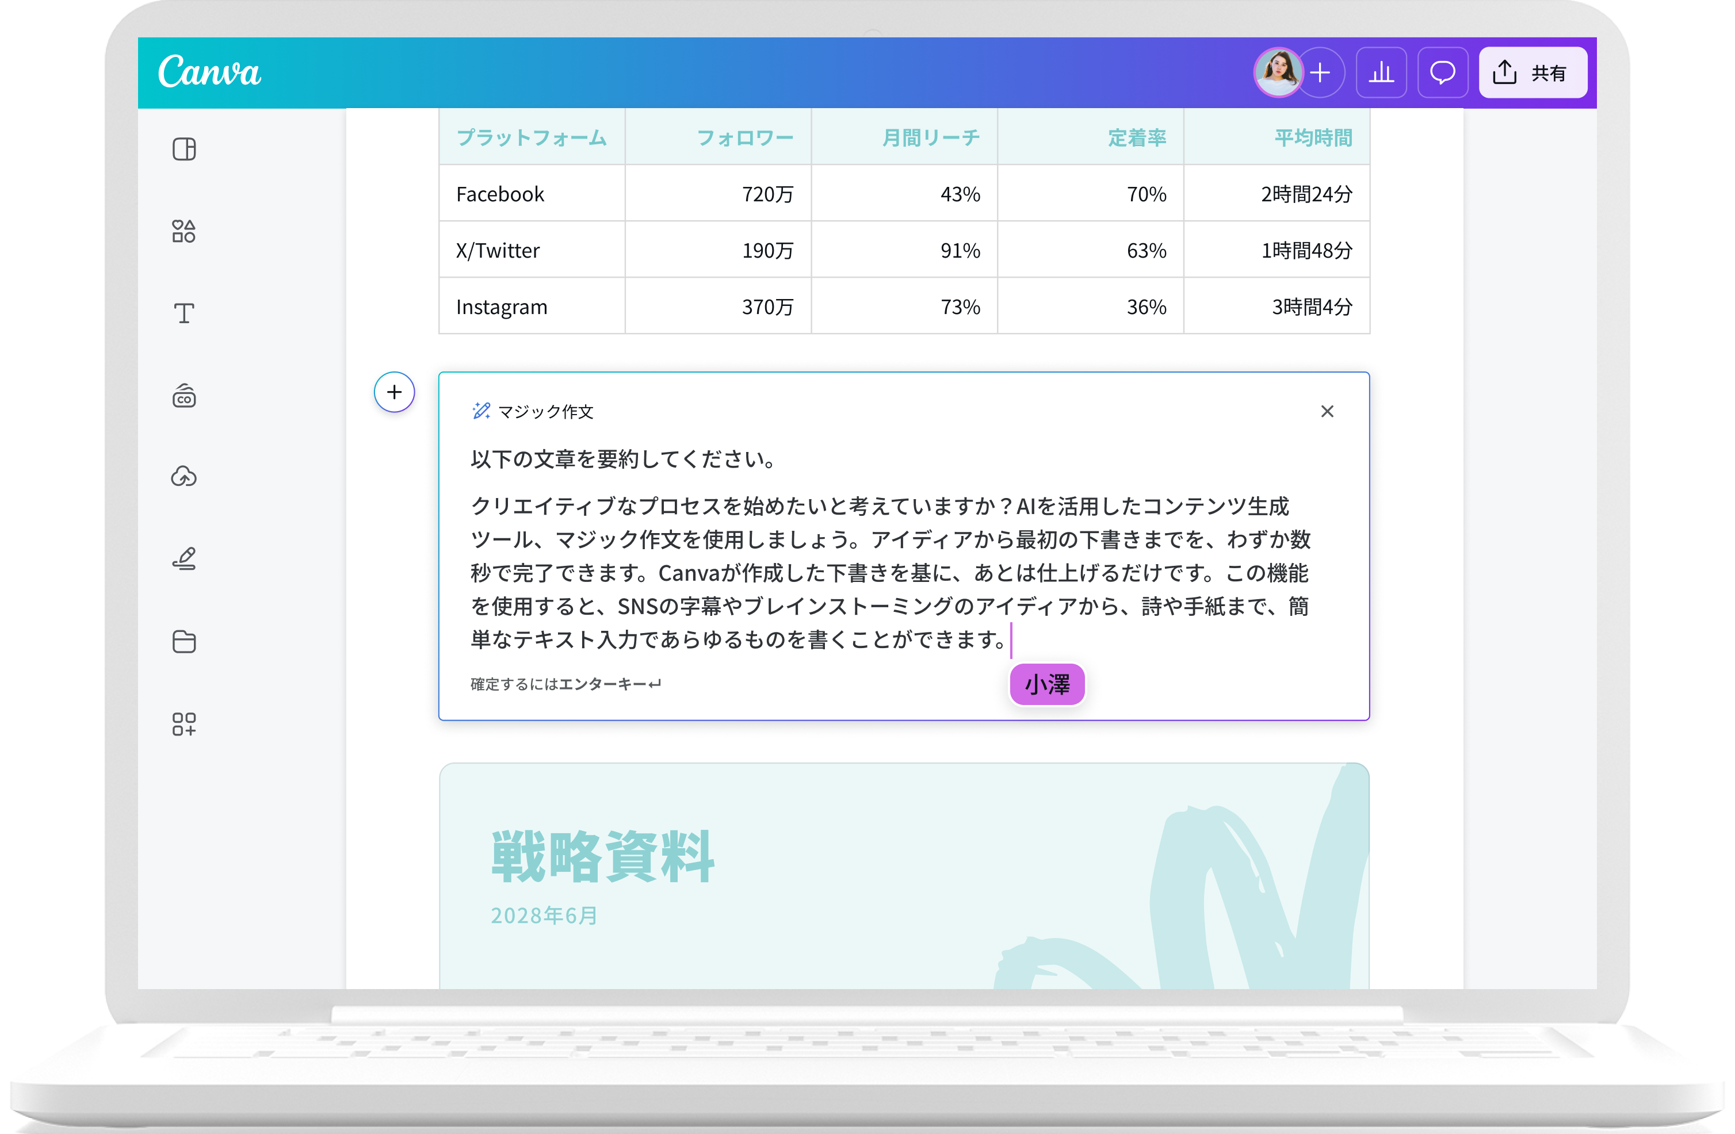The image size is (1735, 1134).
Task: Select the 3時間4分 time cell
Action: 1277,306
